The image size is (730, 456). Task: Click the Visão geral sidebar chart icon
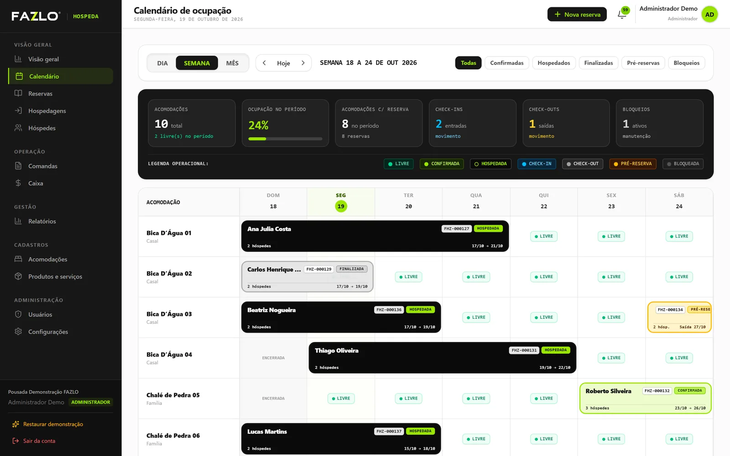click(18, 59)
